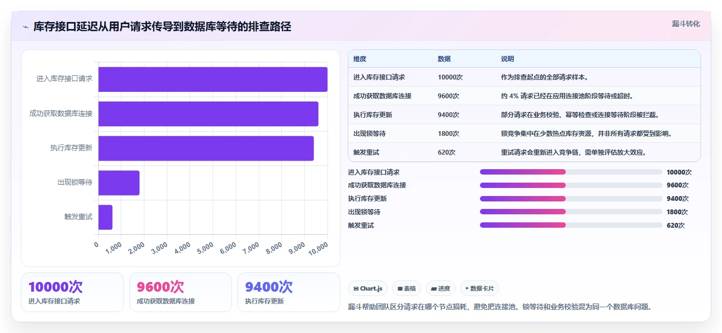
Task: Click the lightning icon beside the page title
Action: [26, 27]
